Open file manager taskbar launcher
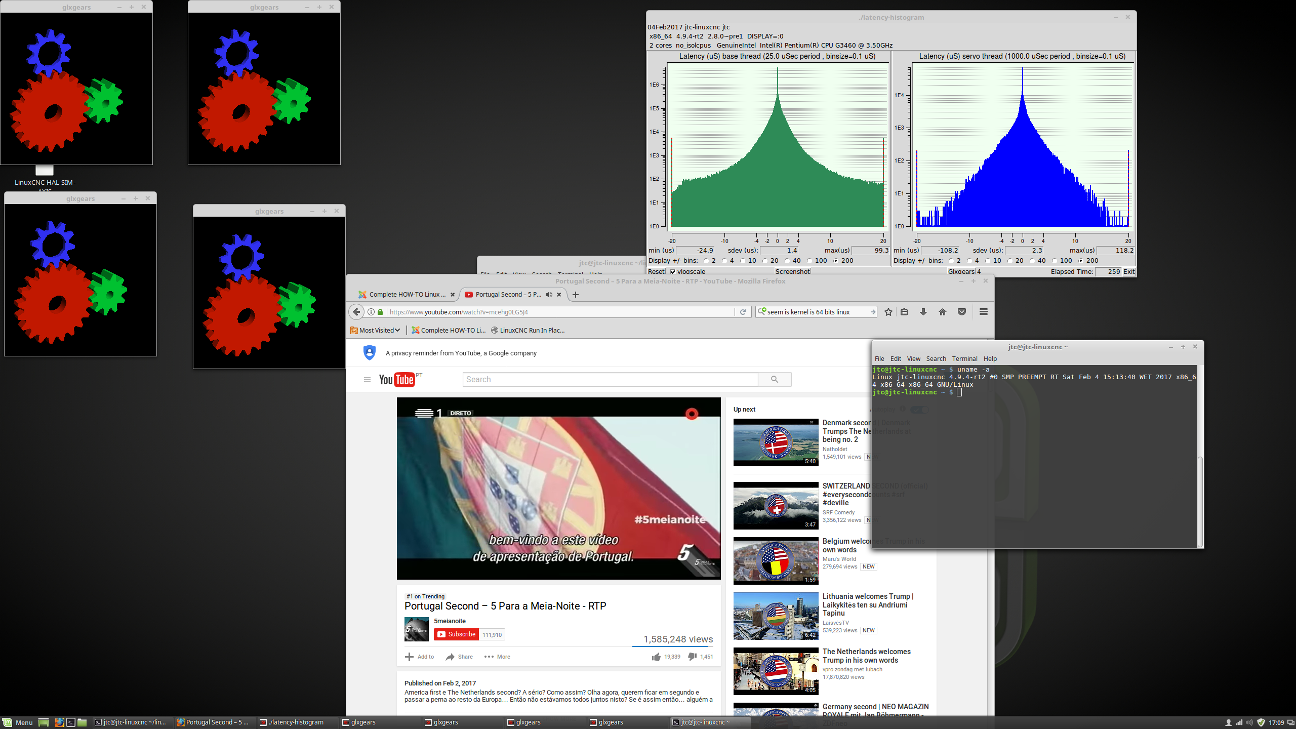The image size is (1296, 729). coord(82,722)
